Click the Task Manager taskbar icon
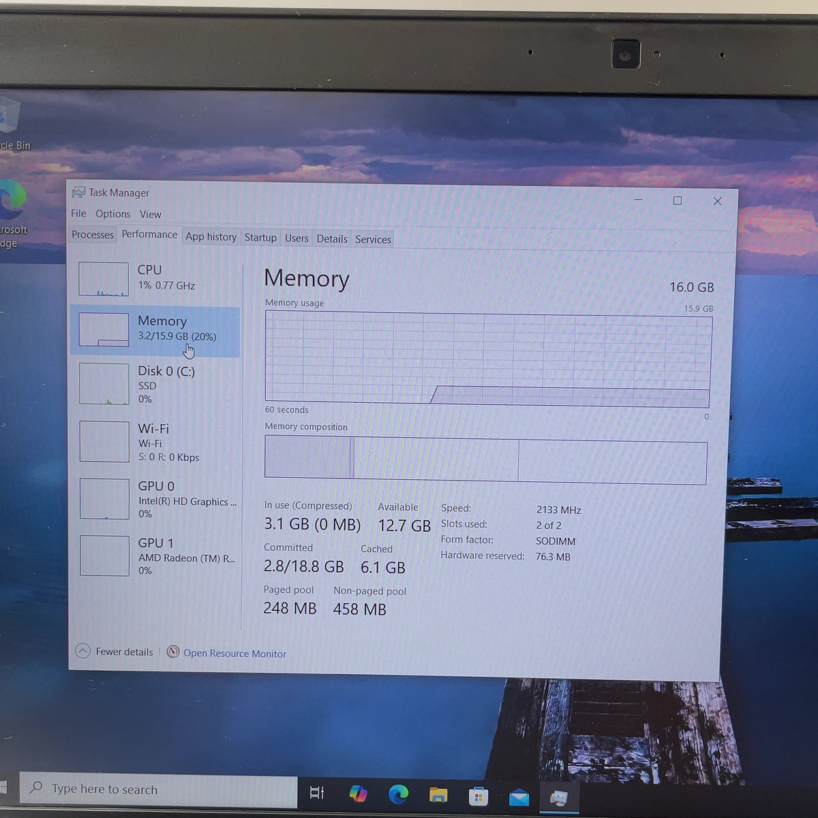The image size is (818, 818). click(559, 797)
